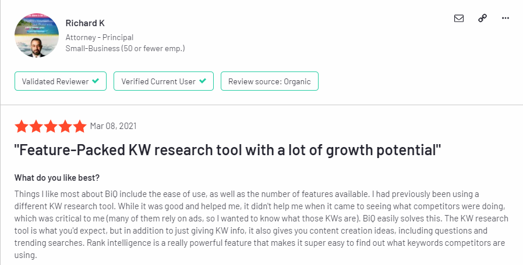The image size is (523, 265).
Task: Click the second rating star
Action: [x=36, y=127]
